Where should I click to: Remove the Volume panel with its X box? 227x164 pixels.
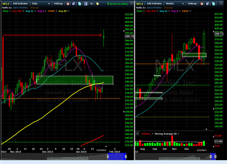pos(137,134)
